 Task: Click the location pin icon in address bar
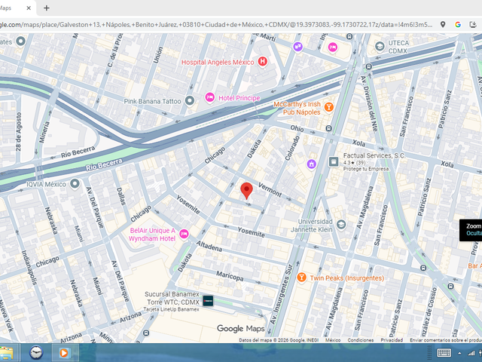pos(443,25)
